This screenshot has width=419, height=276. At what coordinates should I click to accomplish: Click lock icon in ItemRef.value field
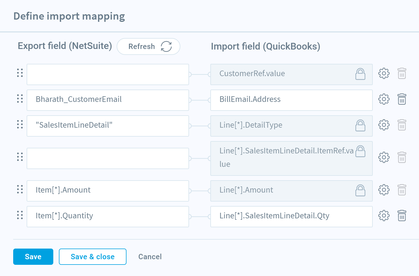click(x=360, y=151)
